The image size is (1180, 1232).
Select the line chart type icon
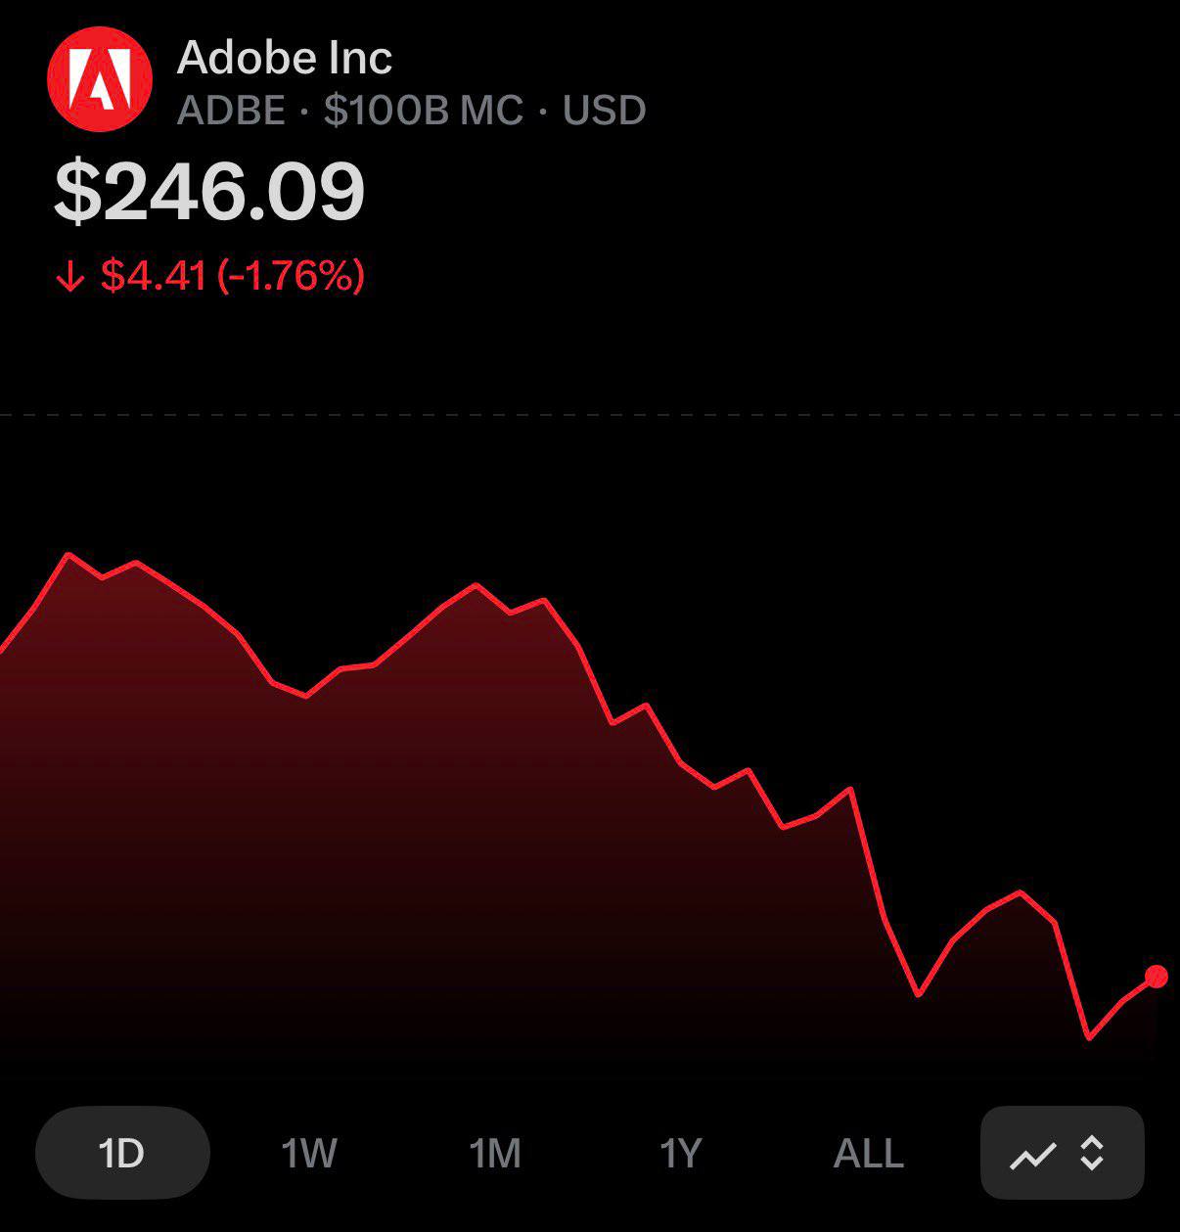point(1032,1155)
